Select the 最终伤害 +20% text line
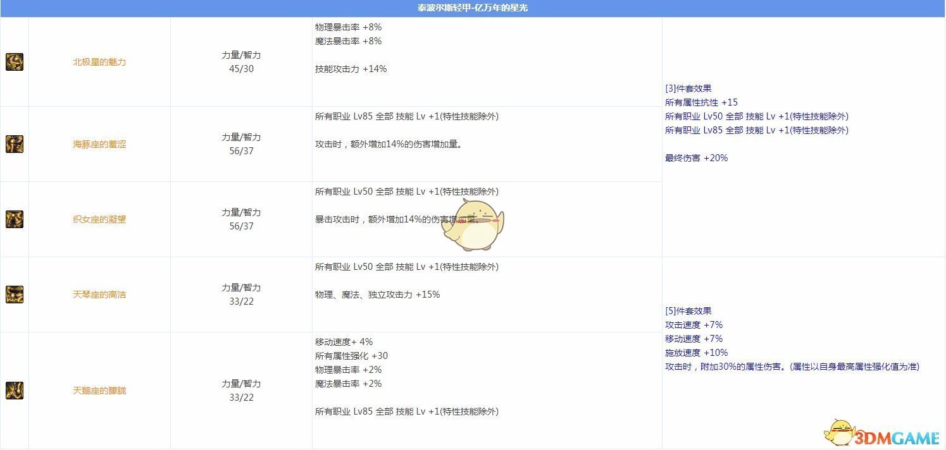The height and width of the screenshot is (450, 946). tap(696, 157)
